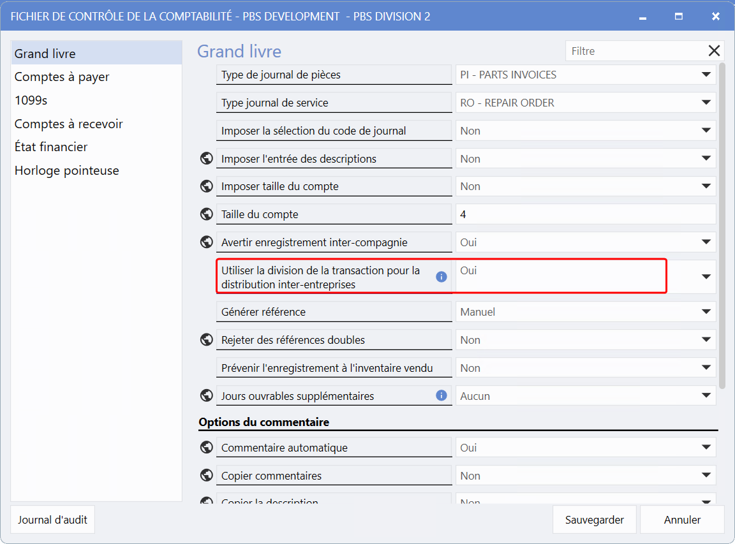Click globe icon next to Rejeter des références doubles
Viewport: 735px width, 544px height.
[206, 340]
